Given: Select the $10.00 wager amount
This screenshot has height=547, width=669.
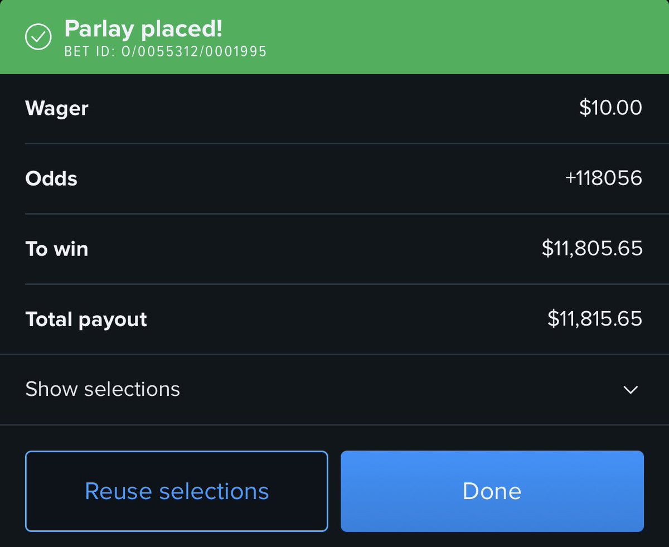Looking at the screenshot, I should click(x=610, y=108).
